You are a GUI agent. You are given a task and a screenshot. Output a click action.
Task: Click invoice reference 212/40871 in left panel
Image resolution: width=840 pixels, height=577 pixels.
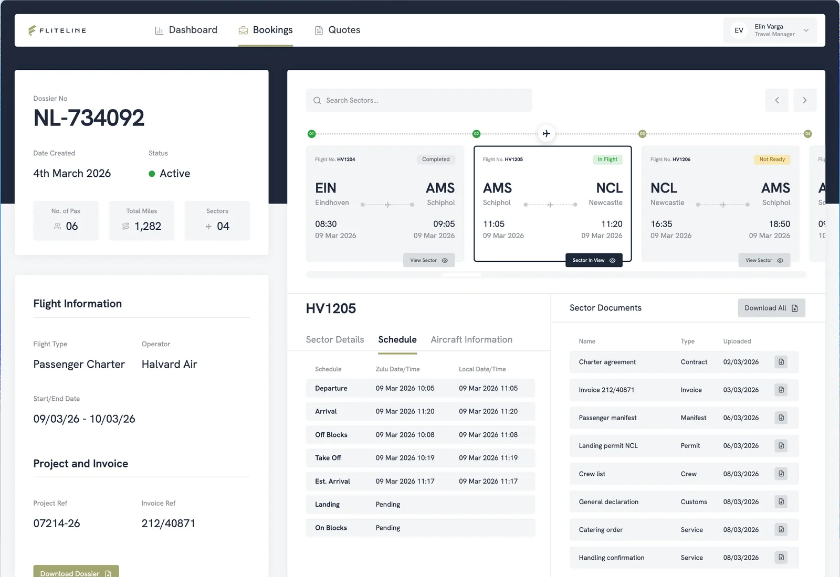[169, 523]
